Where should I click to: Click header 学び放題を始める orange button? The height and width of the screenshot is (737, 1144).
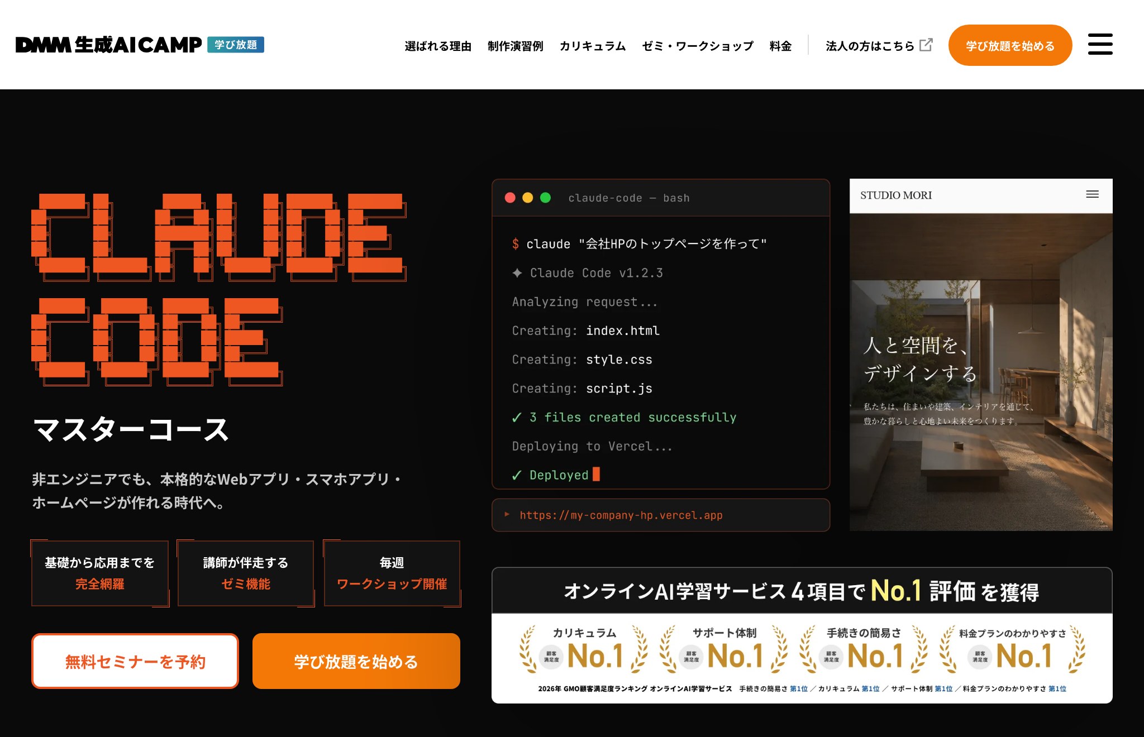click(x=1010, y=45)
